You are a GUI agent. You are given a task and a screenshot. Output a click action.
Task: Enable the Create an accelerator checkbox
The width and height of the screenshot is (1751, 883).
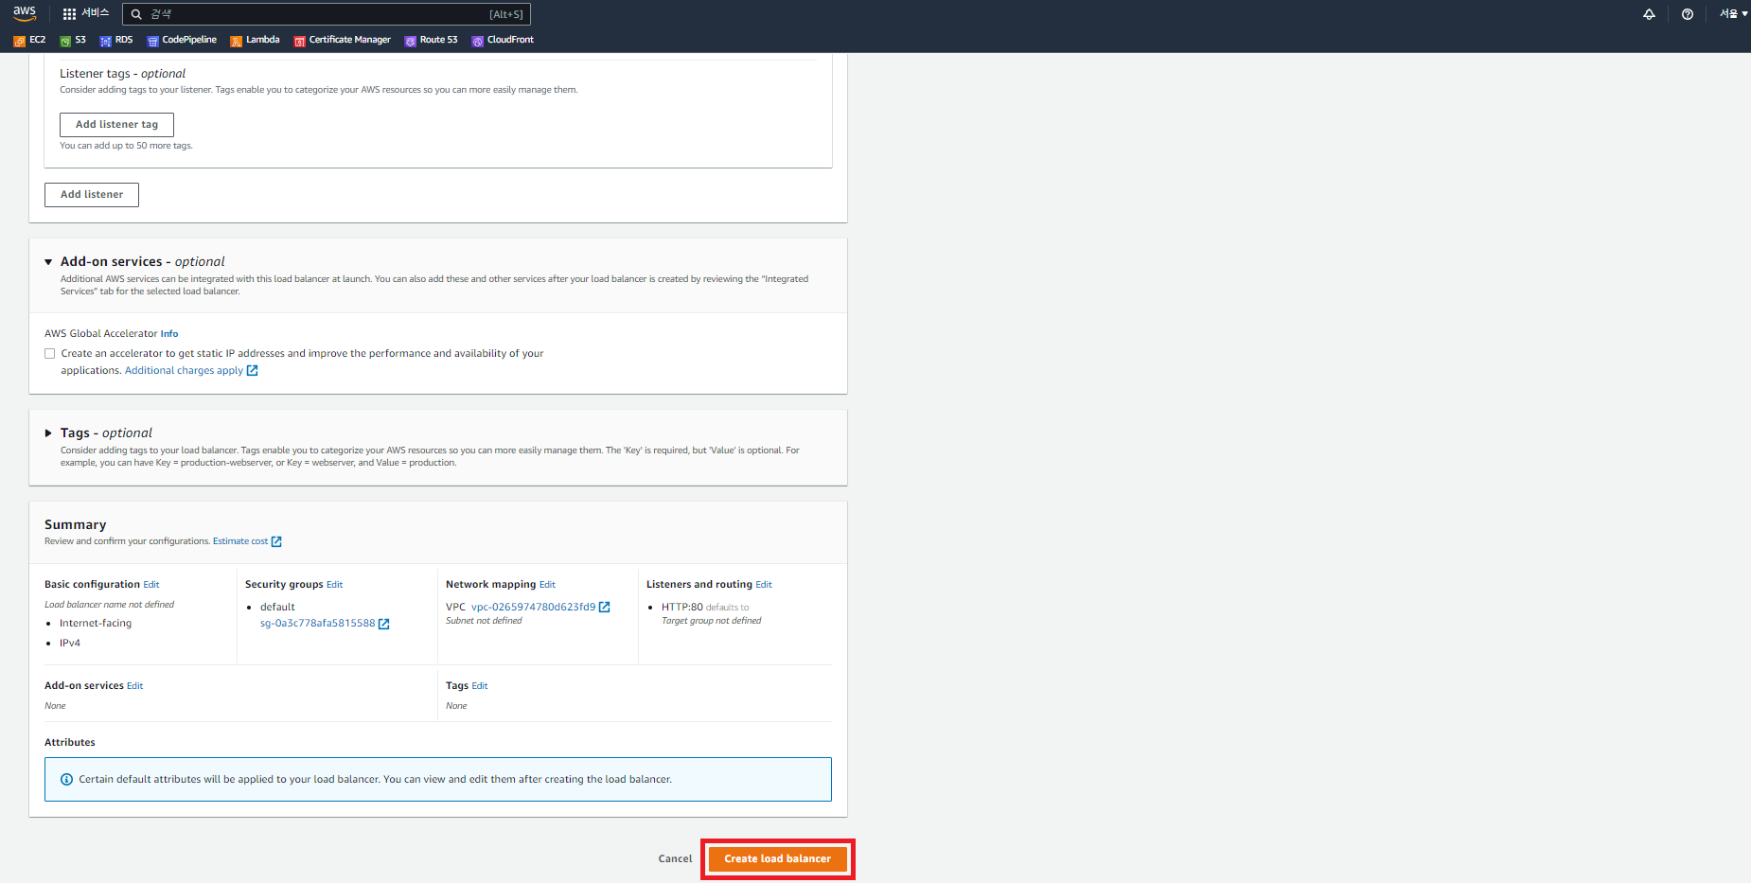click(x=49, y=352)
